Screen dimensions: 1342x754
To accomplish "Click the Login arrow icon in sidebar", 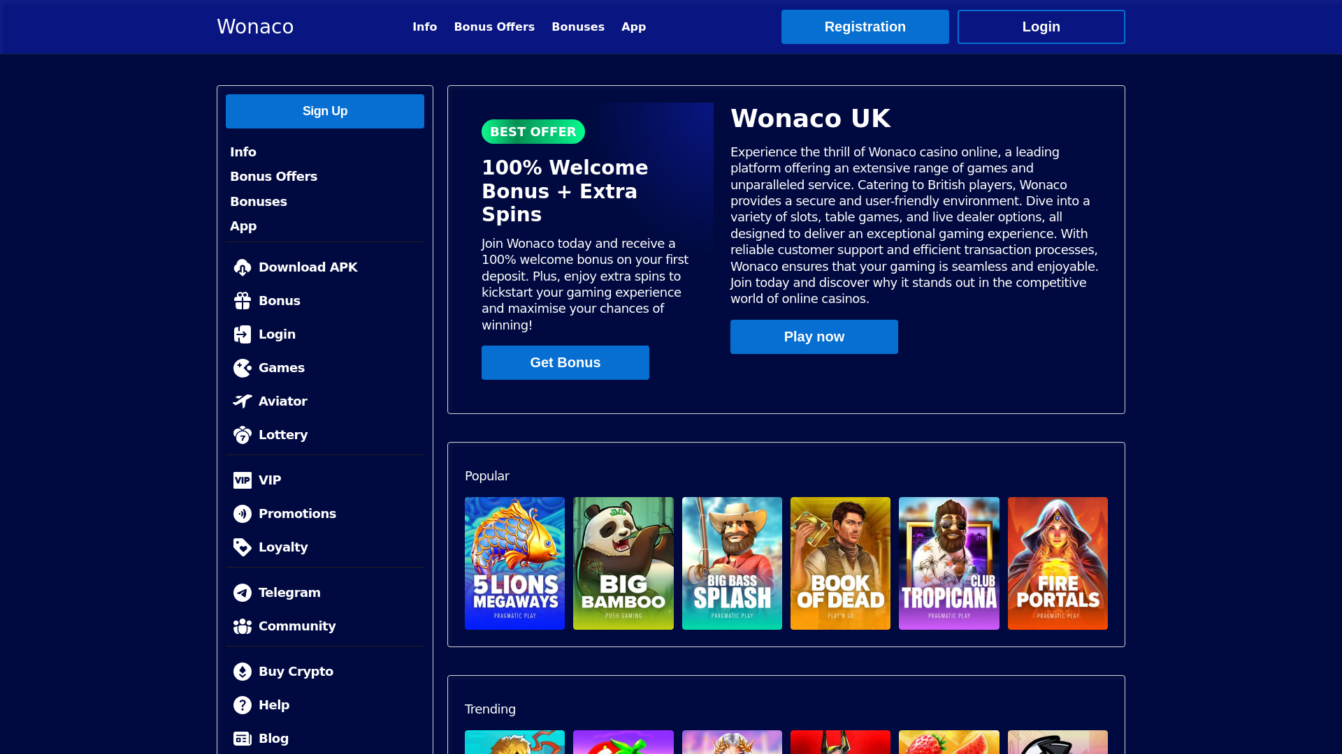I will click(x=243, y=334).
